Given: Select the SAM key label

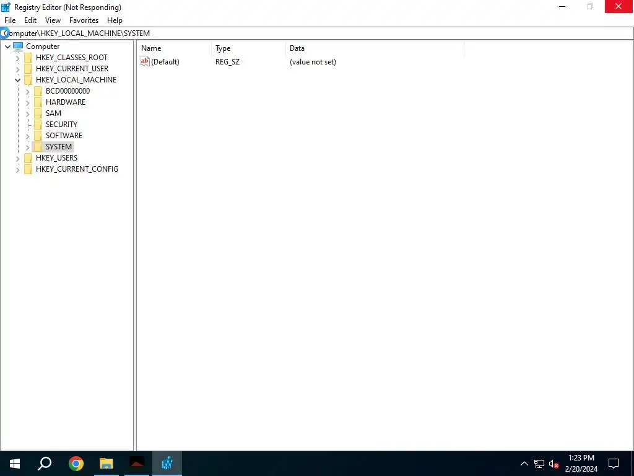Looking at the screenshot, I should click(53, 113).
